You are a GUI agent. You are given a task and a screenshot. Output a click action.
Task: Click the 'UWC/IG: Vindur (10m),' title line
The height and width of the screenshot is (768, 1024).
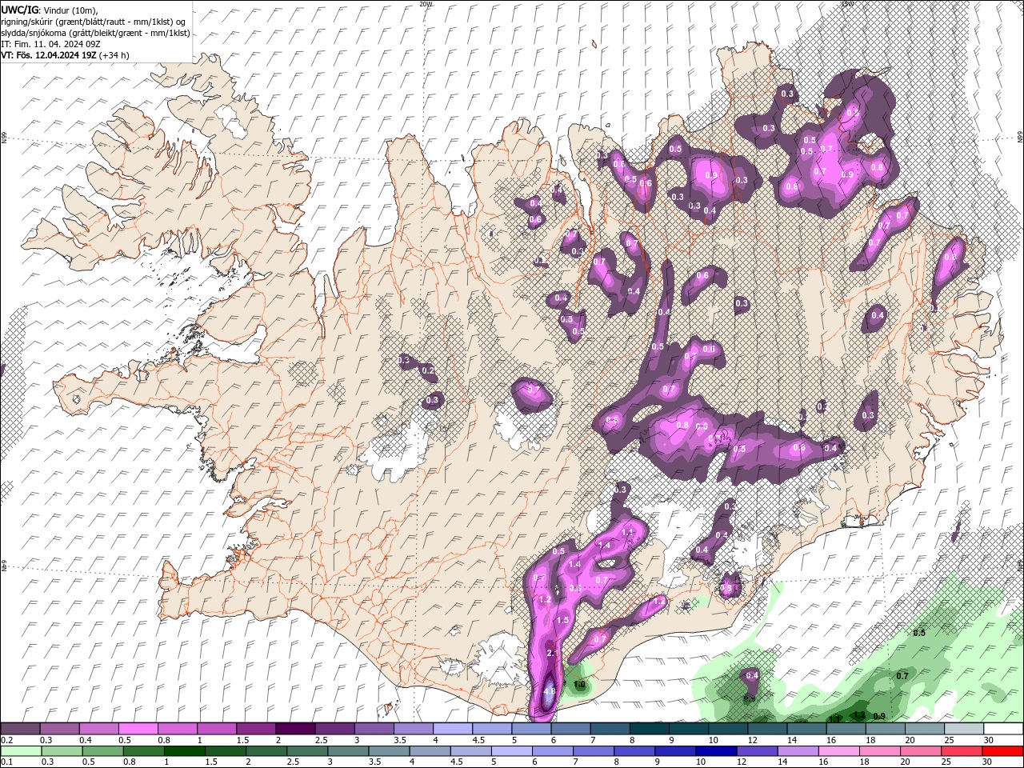(x=50, y=10)
